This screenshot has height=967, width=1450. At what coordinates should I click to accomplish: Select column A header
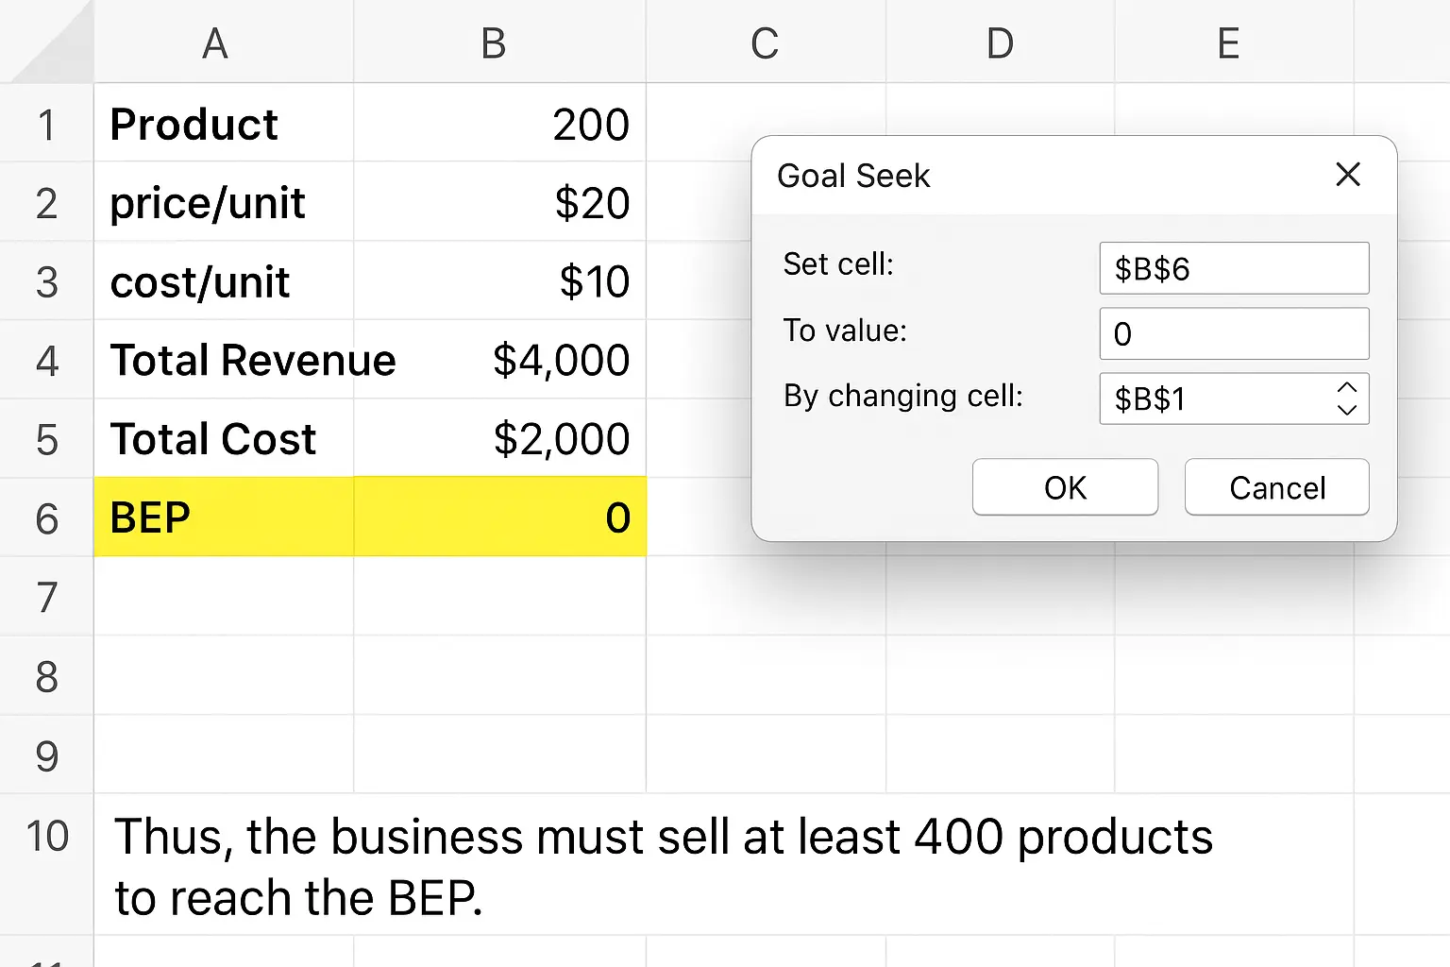point(215,42)
